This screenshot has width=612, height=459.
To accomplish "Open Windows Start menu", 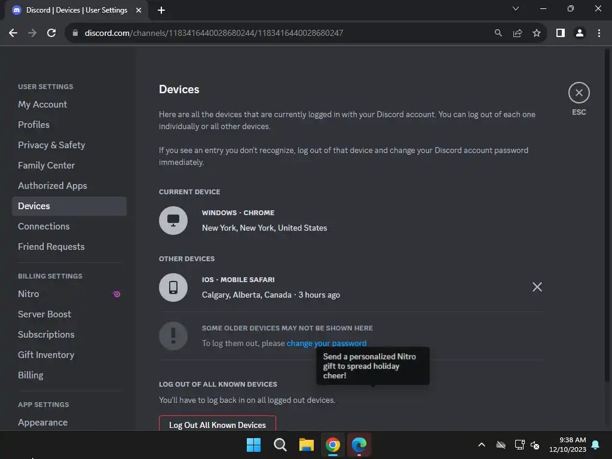I will click(x=253, y=445).
